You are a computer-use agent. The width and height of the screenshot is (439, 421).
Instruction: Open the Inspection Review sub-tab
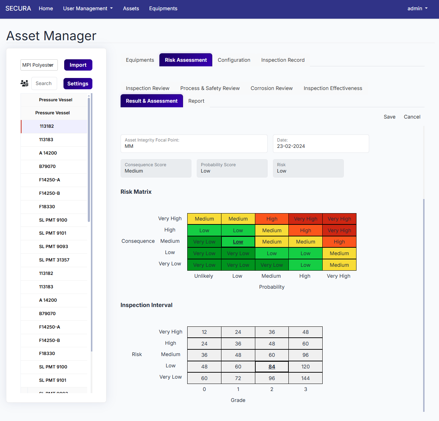(x=148, y=88)
